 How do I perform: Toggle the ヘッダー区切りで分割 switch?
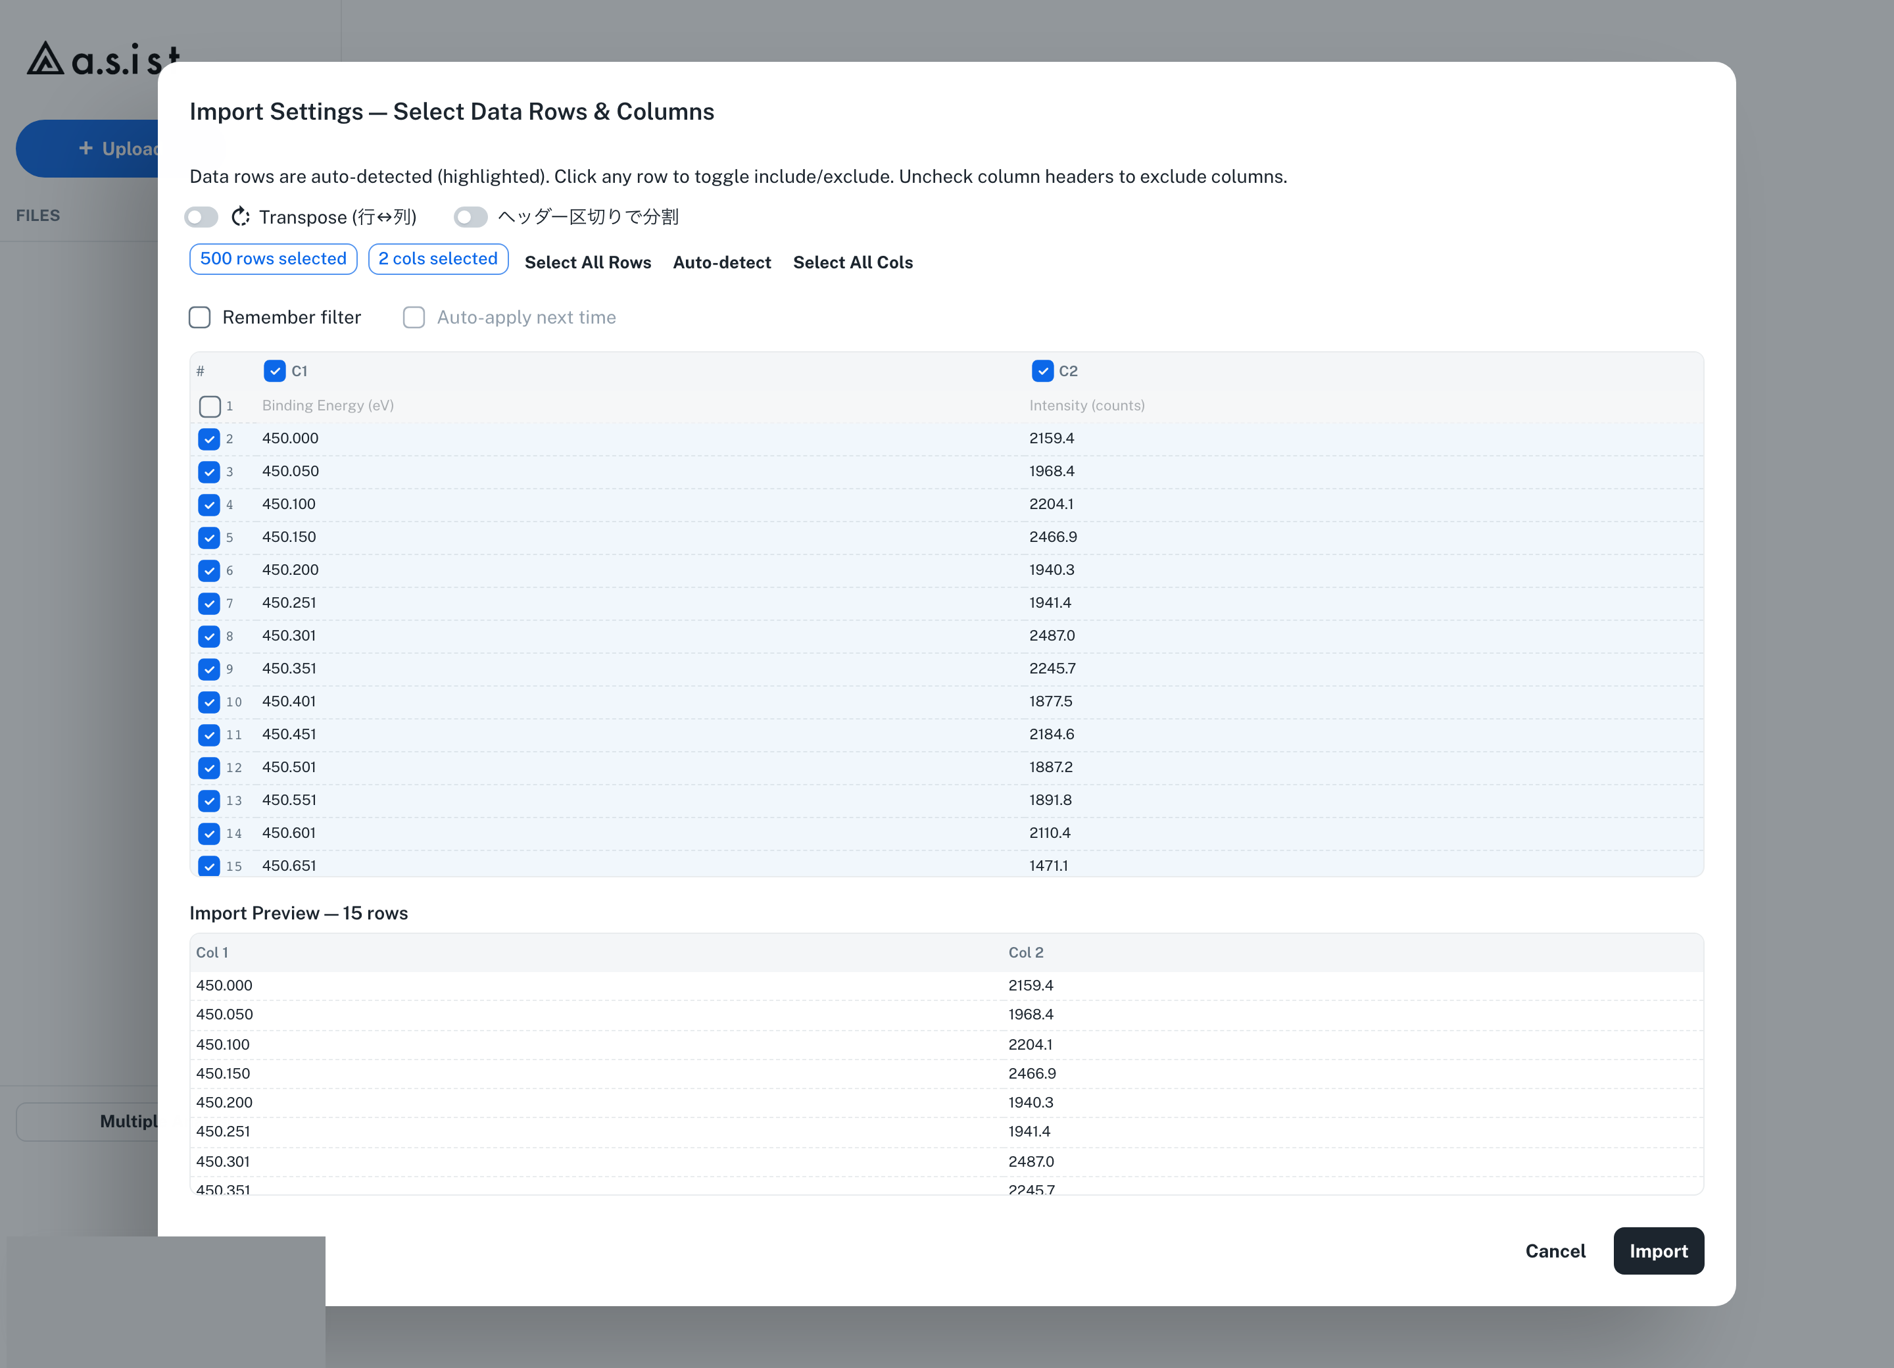pos(470,217)
